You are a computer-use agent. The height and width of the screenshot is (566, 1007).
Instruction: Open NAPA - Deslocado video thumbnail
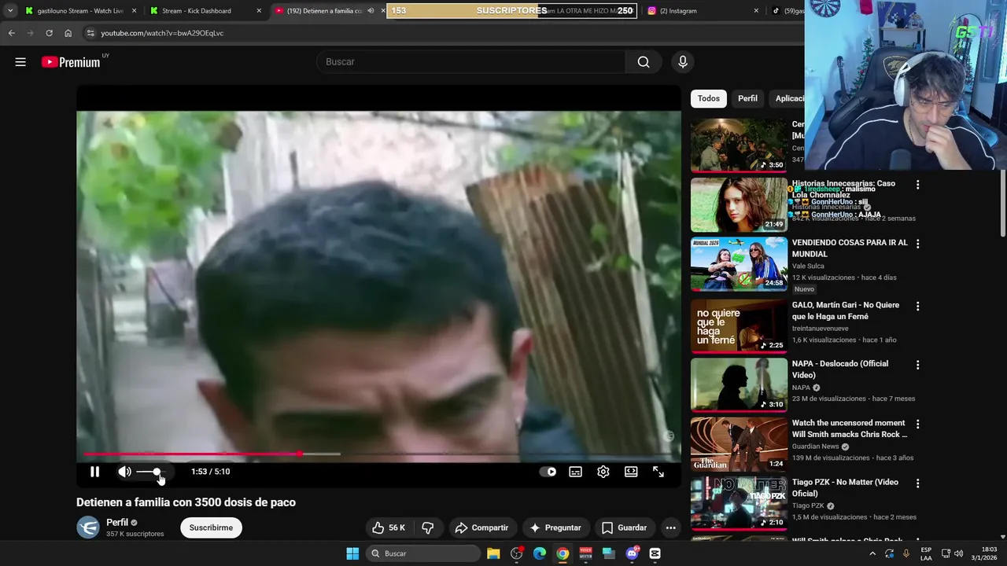pos(739,385)
